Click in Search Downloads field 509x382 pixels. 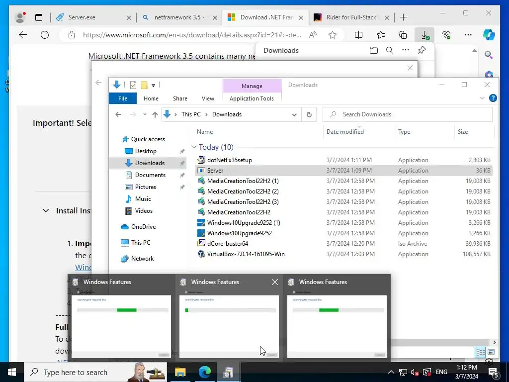(x=408, y=114)
